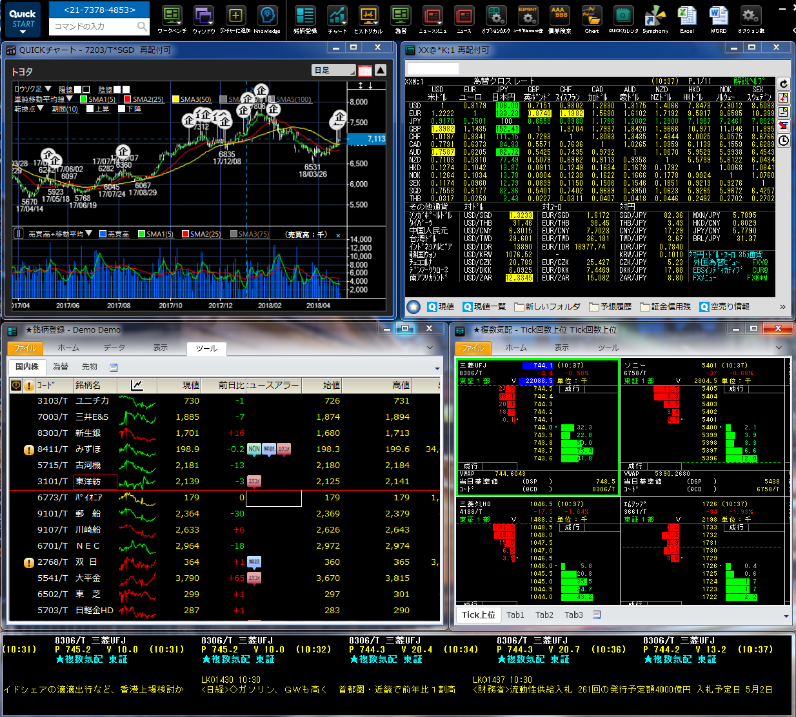Viewport: 796px width, 717px height.
Task: Toggle the SMA1(5) moving average line
Action: (x=97, y=99)
